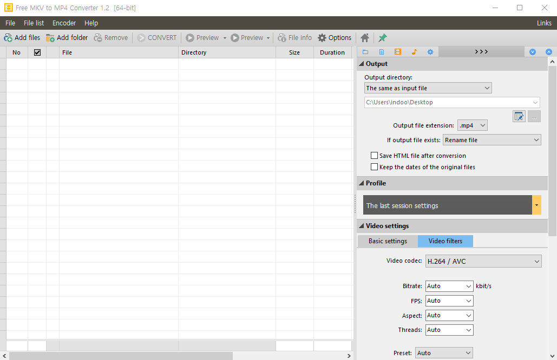
Task: Click the edit output path icon button
Action: (x=519, y=116)
